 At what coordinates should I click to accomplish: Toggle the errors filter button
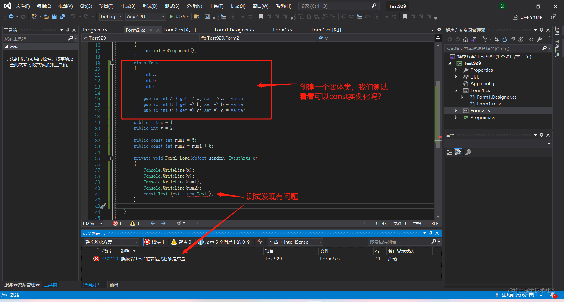155,242
